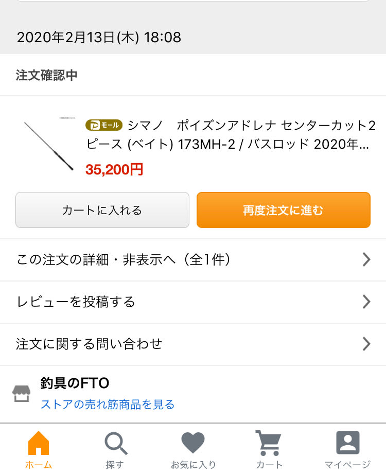The height and width of the screenshot is (474, 386).
Task: Open the シマノ ポイズンアドレナ product title
Action: (x=231, y=135)
